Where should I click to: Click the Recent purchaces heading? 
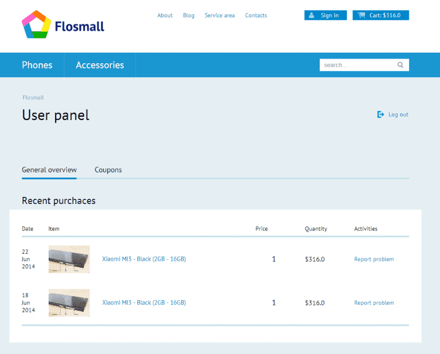(x=59, y=201)
